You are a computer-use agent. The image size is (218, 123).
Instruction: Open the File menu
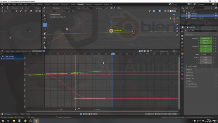tap(5, 4)
